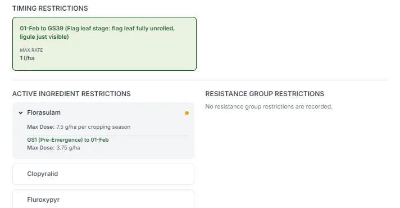Click the Florasulam ingredient name

[x=44, y=112]
